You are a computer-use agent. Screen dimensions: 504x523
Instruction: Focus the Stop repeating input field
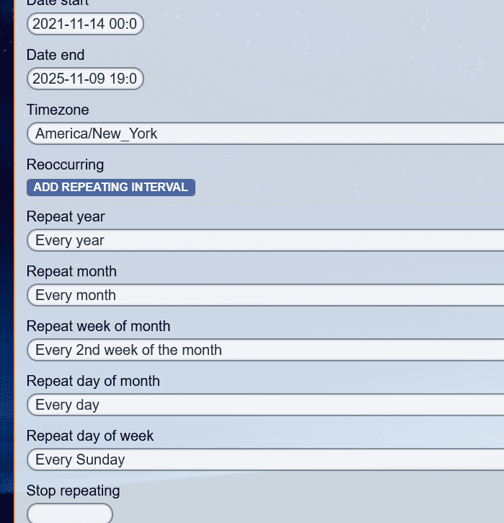tap(70, 514)
